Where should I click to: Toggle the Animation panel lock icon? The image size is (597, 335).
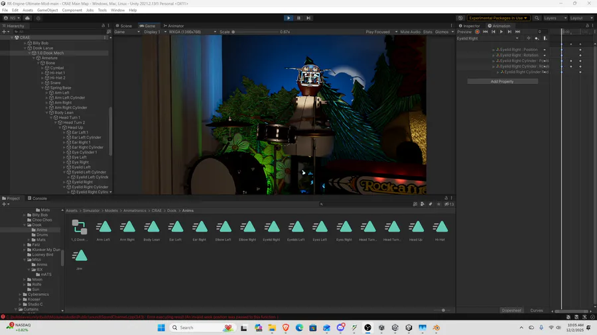tap(587, 26)
